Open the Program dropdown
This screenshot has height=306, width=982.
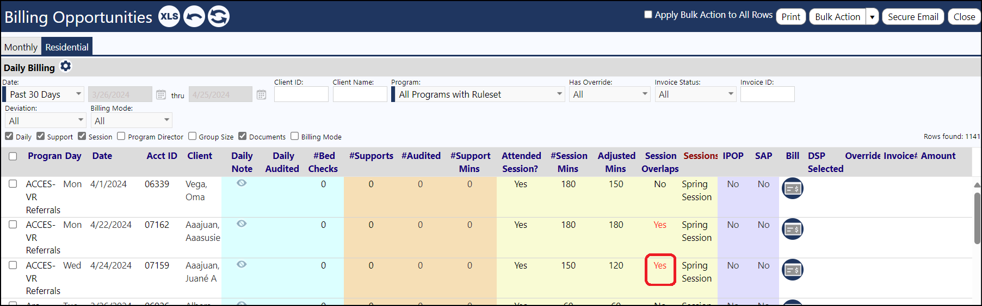click(478, 94)
